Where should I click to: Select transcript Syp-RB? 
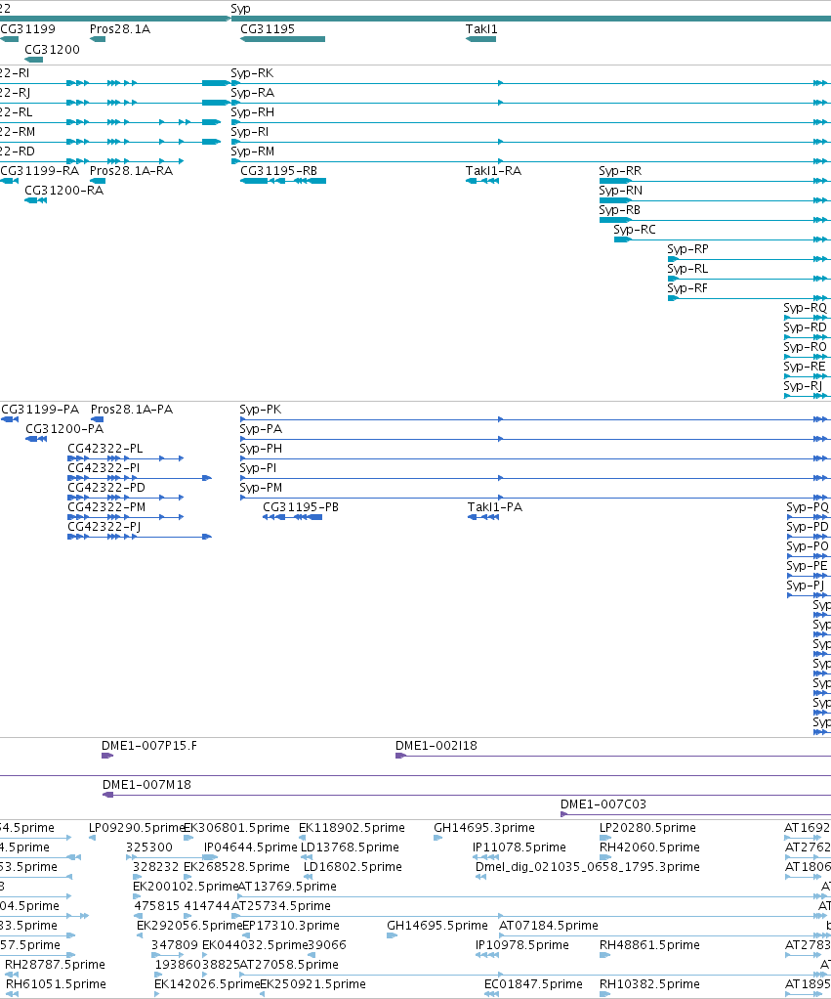tap(619, 210)
